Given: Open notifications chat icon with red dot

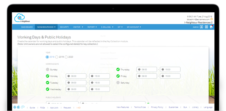Looking at the screenshot, I should pyautogui.click(x=211, y=27).
